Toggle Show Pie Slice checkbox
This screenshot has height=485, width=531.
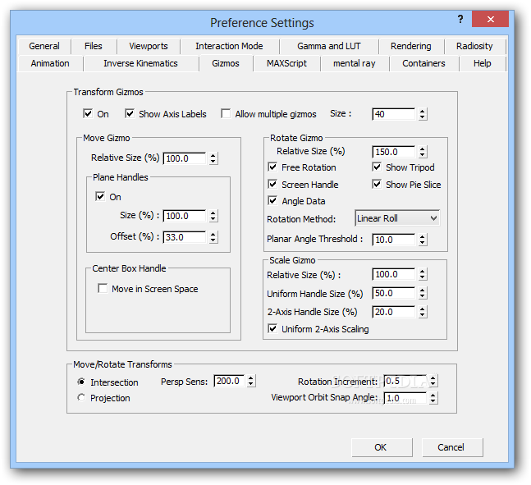coord(377,185)
